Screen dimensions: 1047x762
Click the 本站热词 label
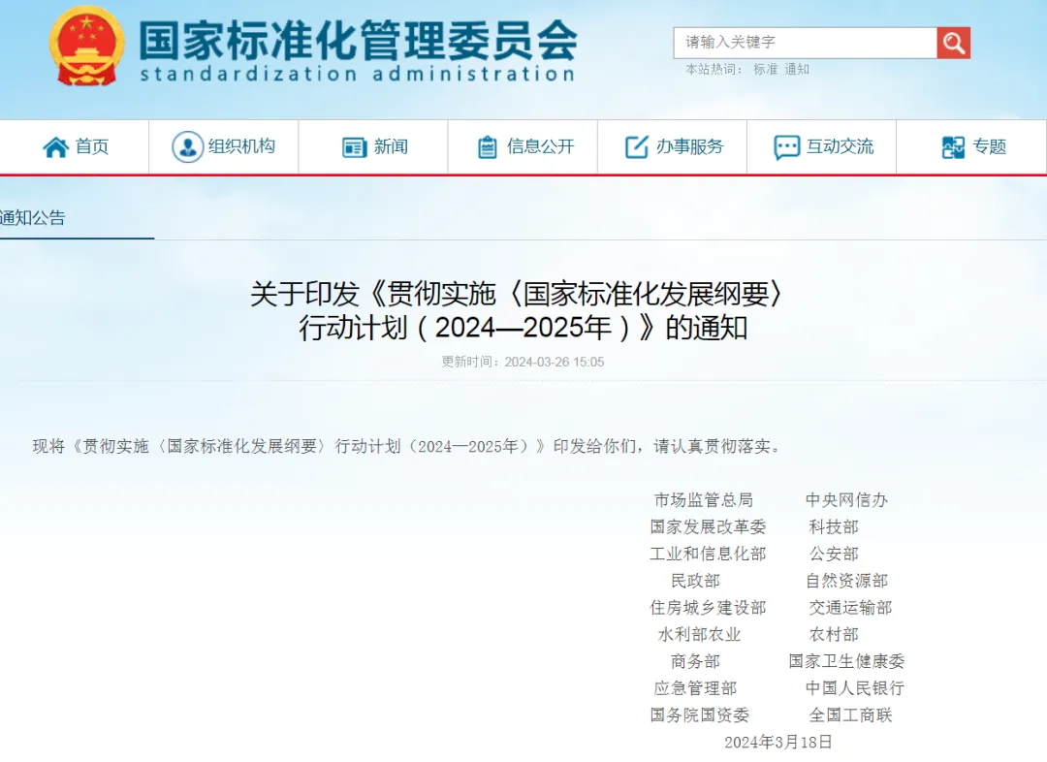tap(714, 70)
